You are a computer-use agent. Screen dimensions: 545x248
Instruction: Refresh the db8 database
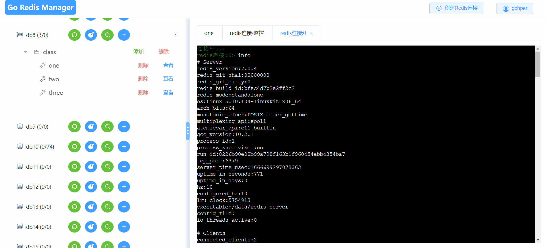pyautogui.click(x=74, y=35)
